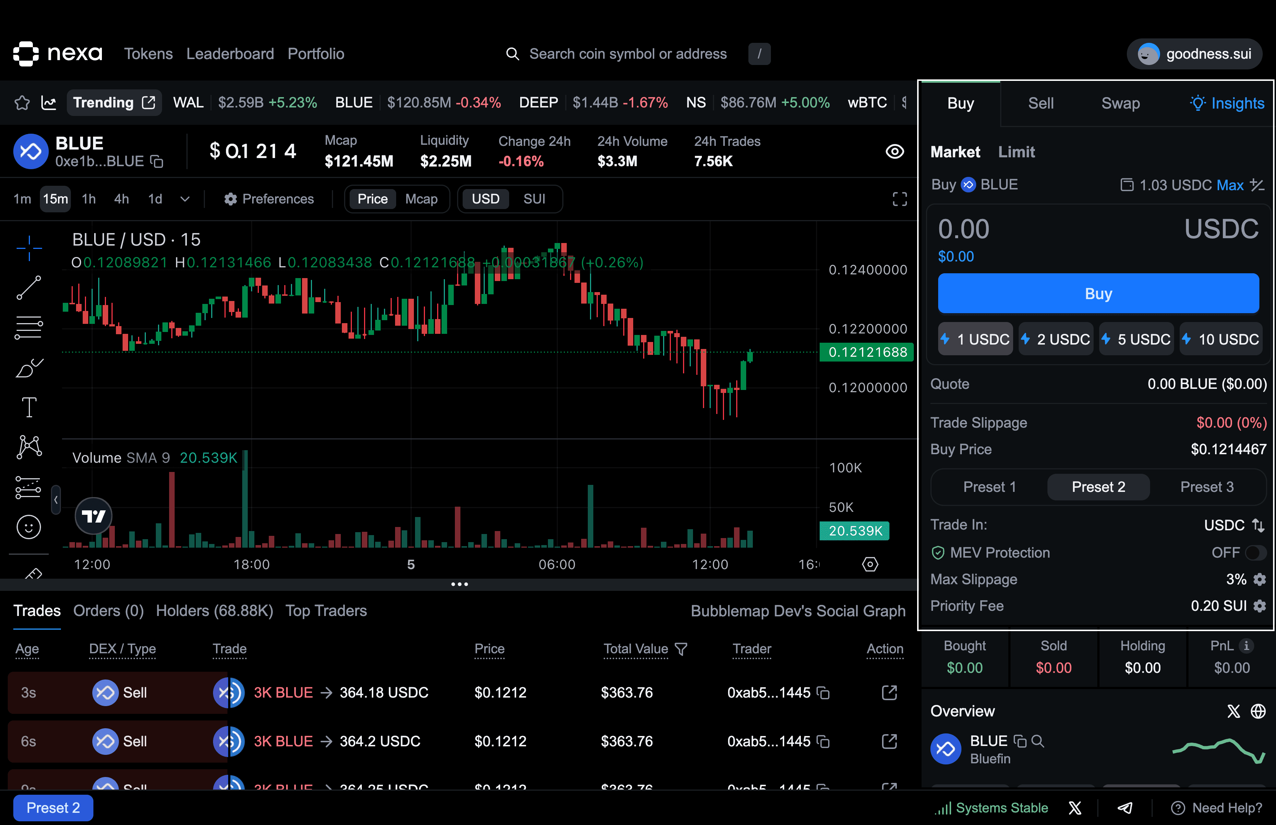This screenshot has width=1276, height=825.
Task: Switch currency display to SUI
Action: (x=534, y=199)
